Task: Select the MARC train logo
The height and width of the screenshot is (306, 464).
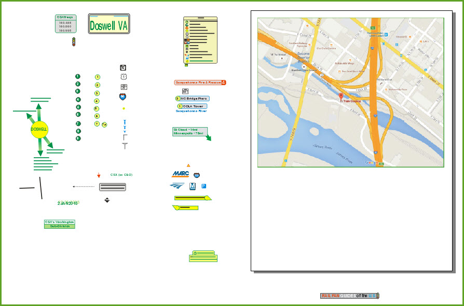Action: pos(180,173)
